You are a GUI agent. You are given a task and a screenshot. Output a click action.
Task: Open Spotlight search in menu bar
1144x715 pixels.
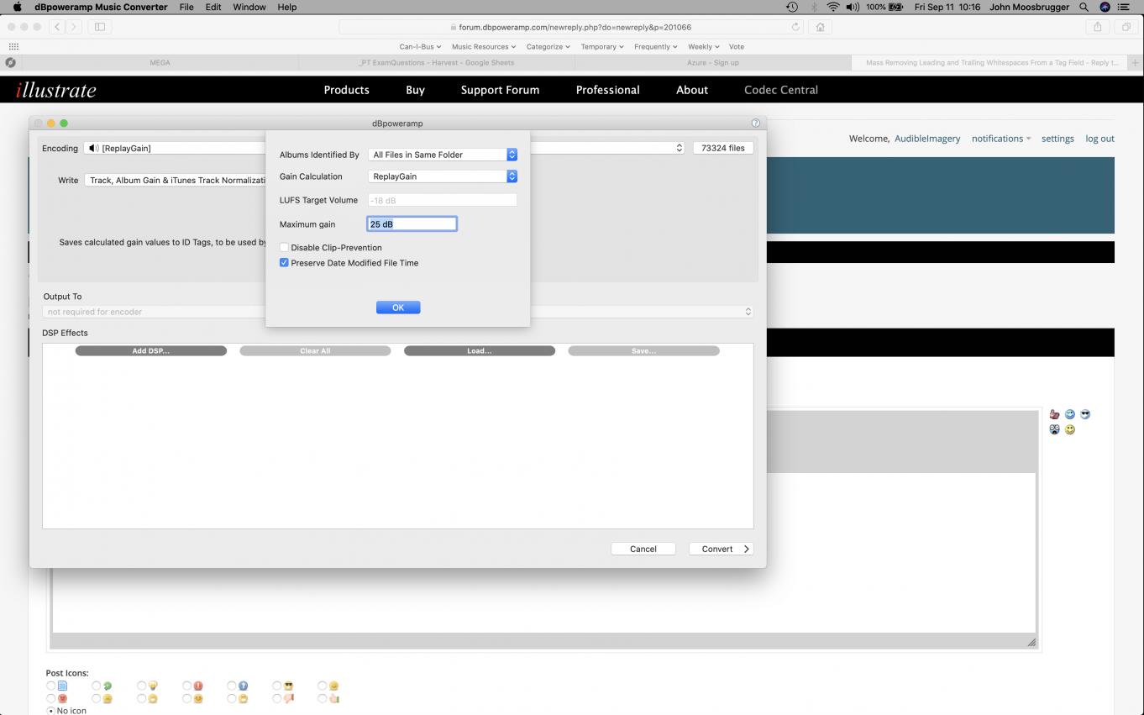pos(1084,7)
